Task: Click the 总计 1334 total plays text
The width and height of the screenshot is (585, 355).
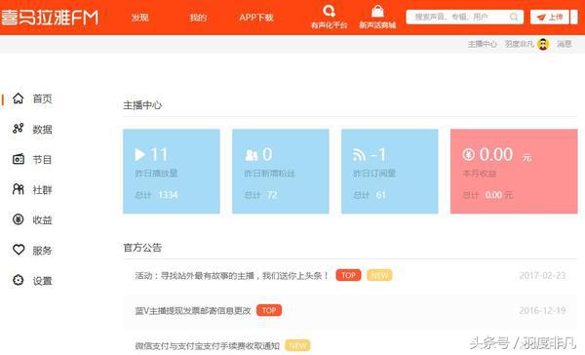Action: click(156, 195)
